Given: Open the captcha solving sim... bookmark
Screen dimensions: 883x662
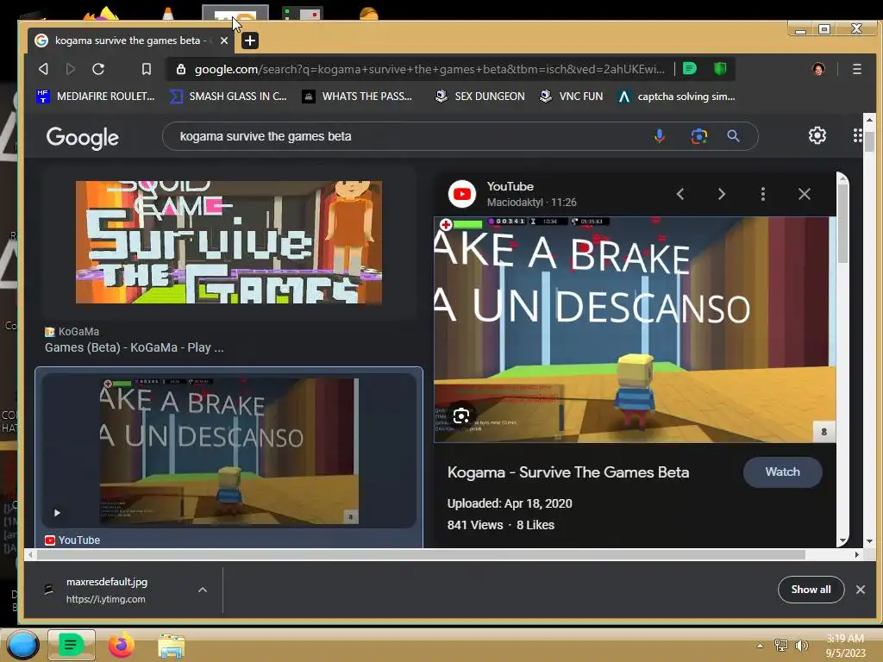Looking at the screenshot, I should [x=676, y=97].
